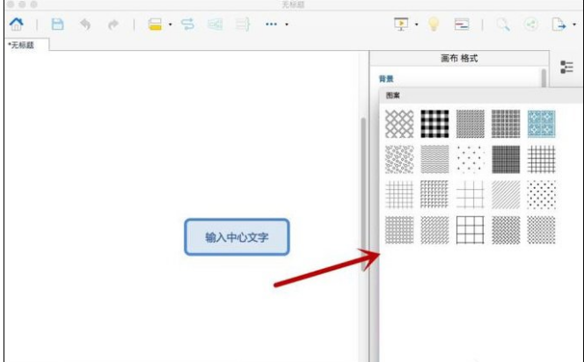The image size is (584, 362).
Task: Choose the bold black large-square grid pattern
Action: tap(471, 230)
